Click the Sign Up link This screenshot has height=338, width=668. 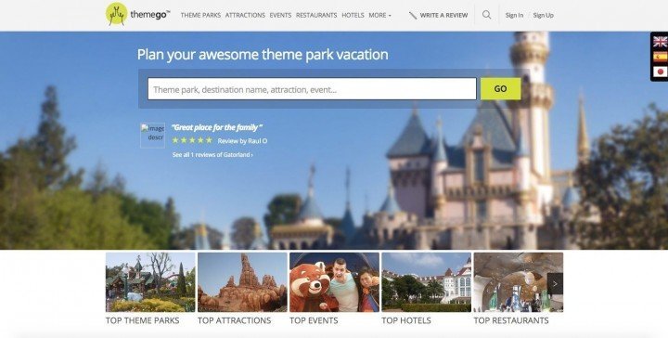point(543,16)
